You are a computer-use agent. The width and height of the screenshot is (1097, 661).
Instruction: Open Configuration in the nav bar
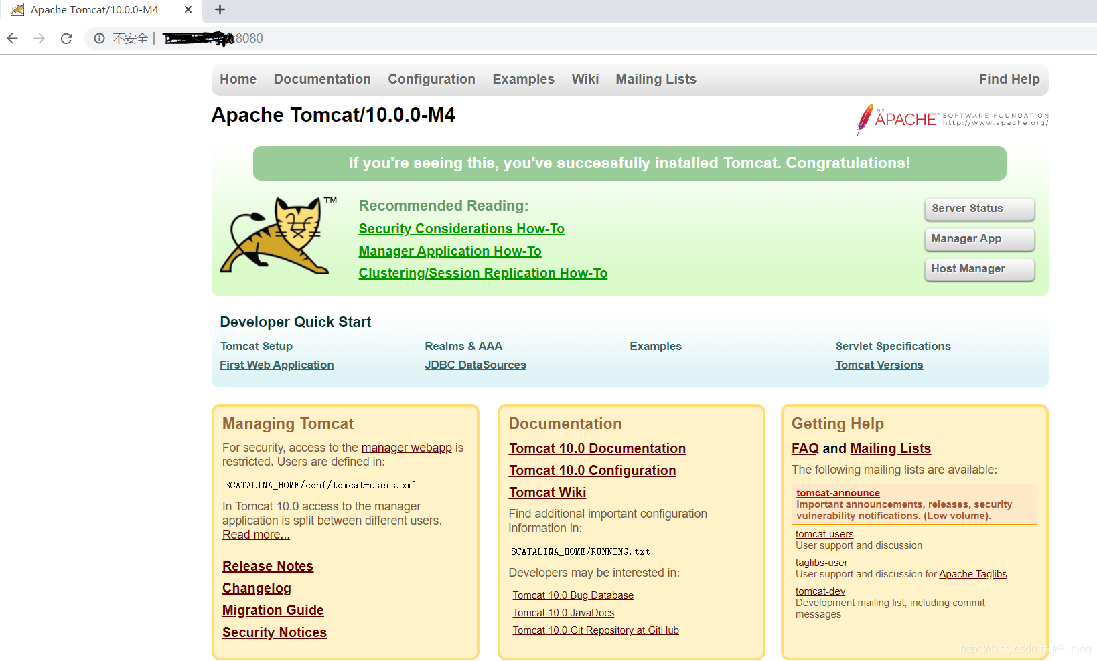click(x=432, y=79)
